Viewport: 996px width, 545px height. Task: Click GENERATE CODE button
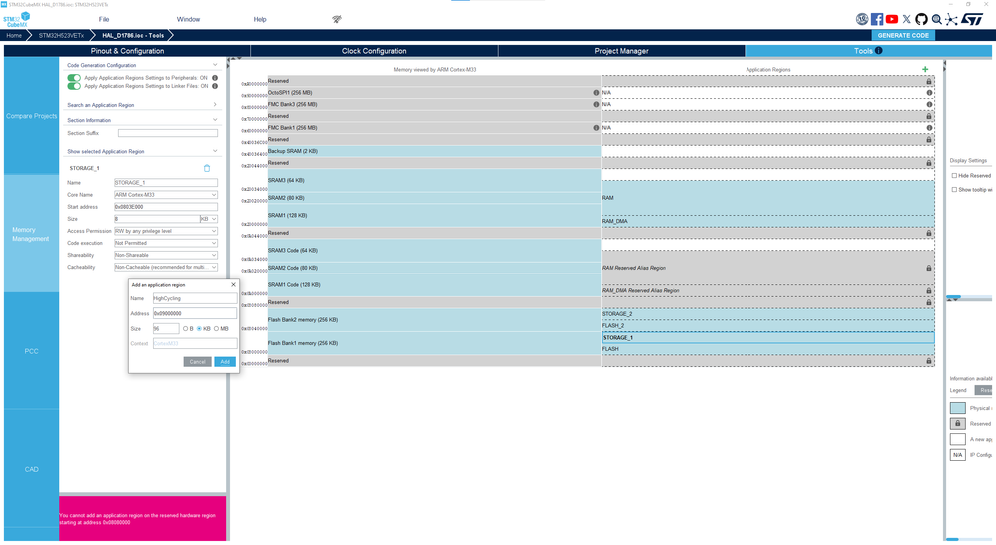(903, 36)
